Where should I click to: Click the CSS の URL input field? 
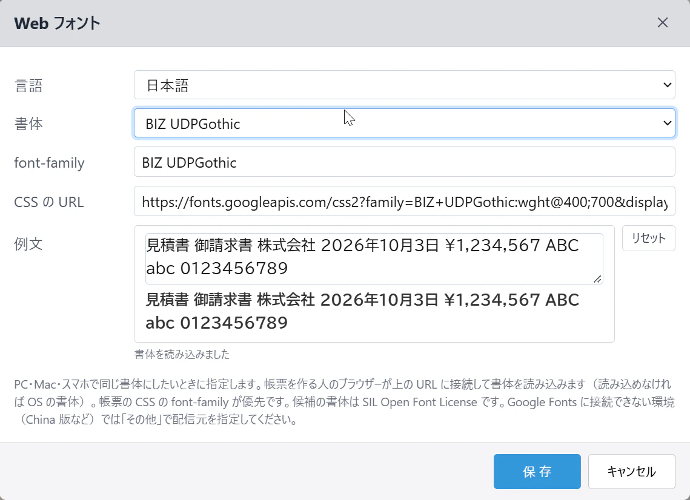(x=405, y=202)
